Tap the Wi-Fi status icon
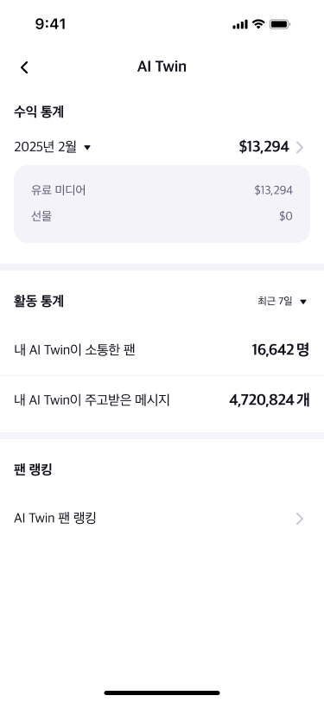The image size is (324, 702). 258,24
